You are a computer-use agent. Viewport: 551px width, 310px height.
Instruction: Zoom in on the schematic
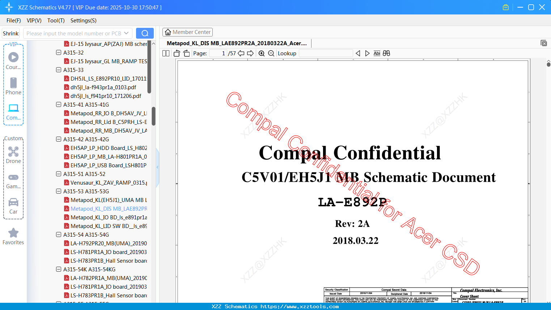tap(262, 53)
